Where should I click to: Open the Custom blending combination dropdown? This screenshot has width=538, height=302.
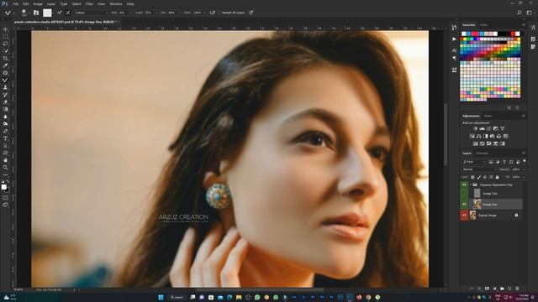[91, 13]
